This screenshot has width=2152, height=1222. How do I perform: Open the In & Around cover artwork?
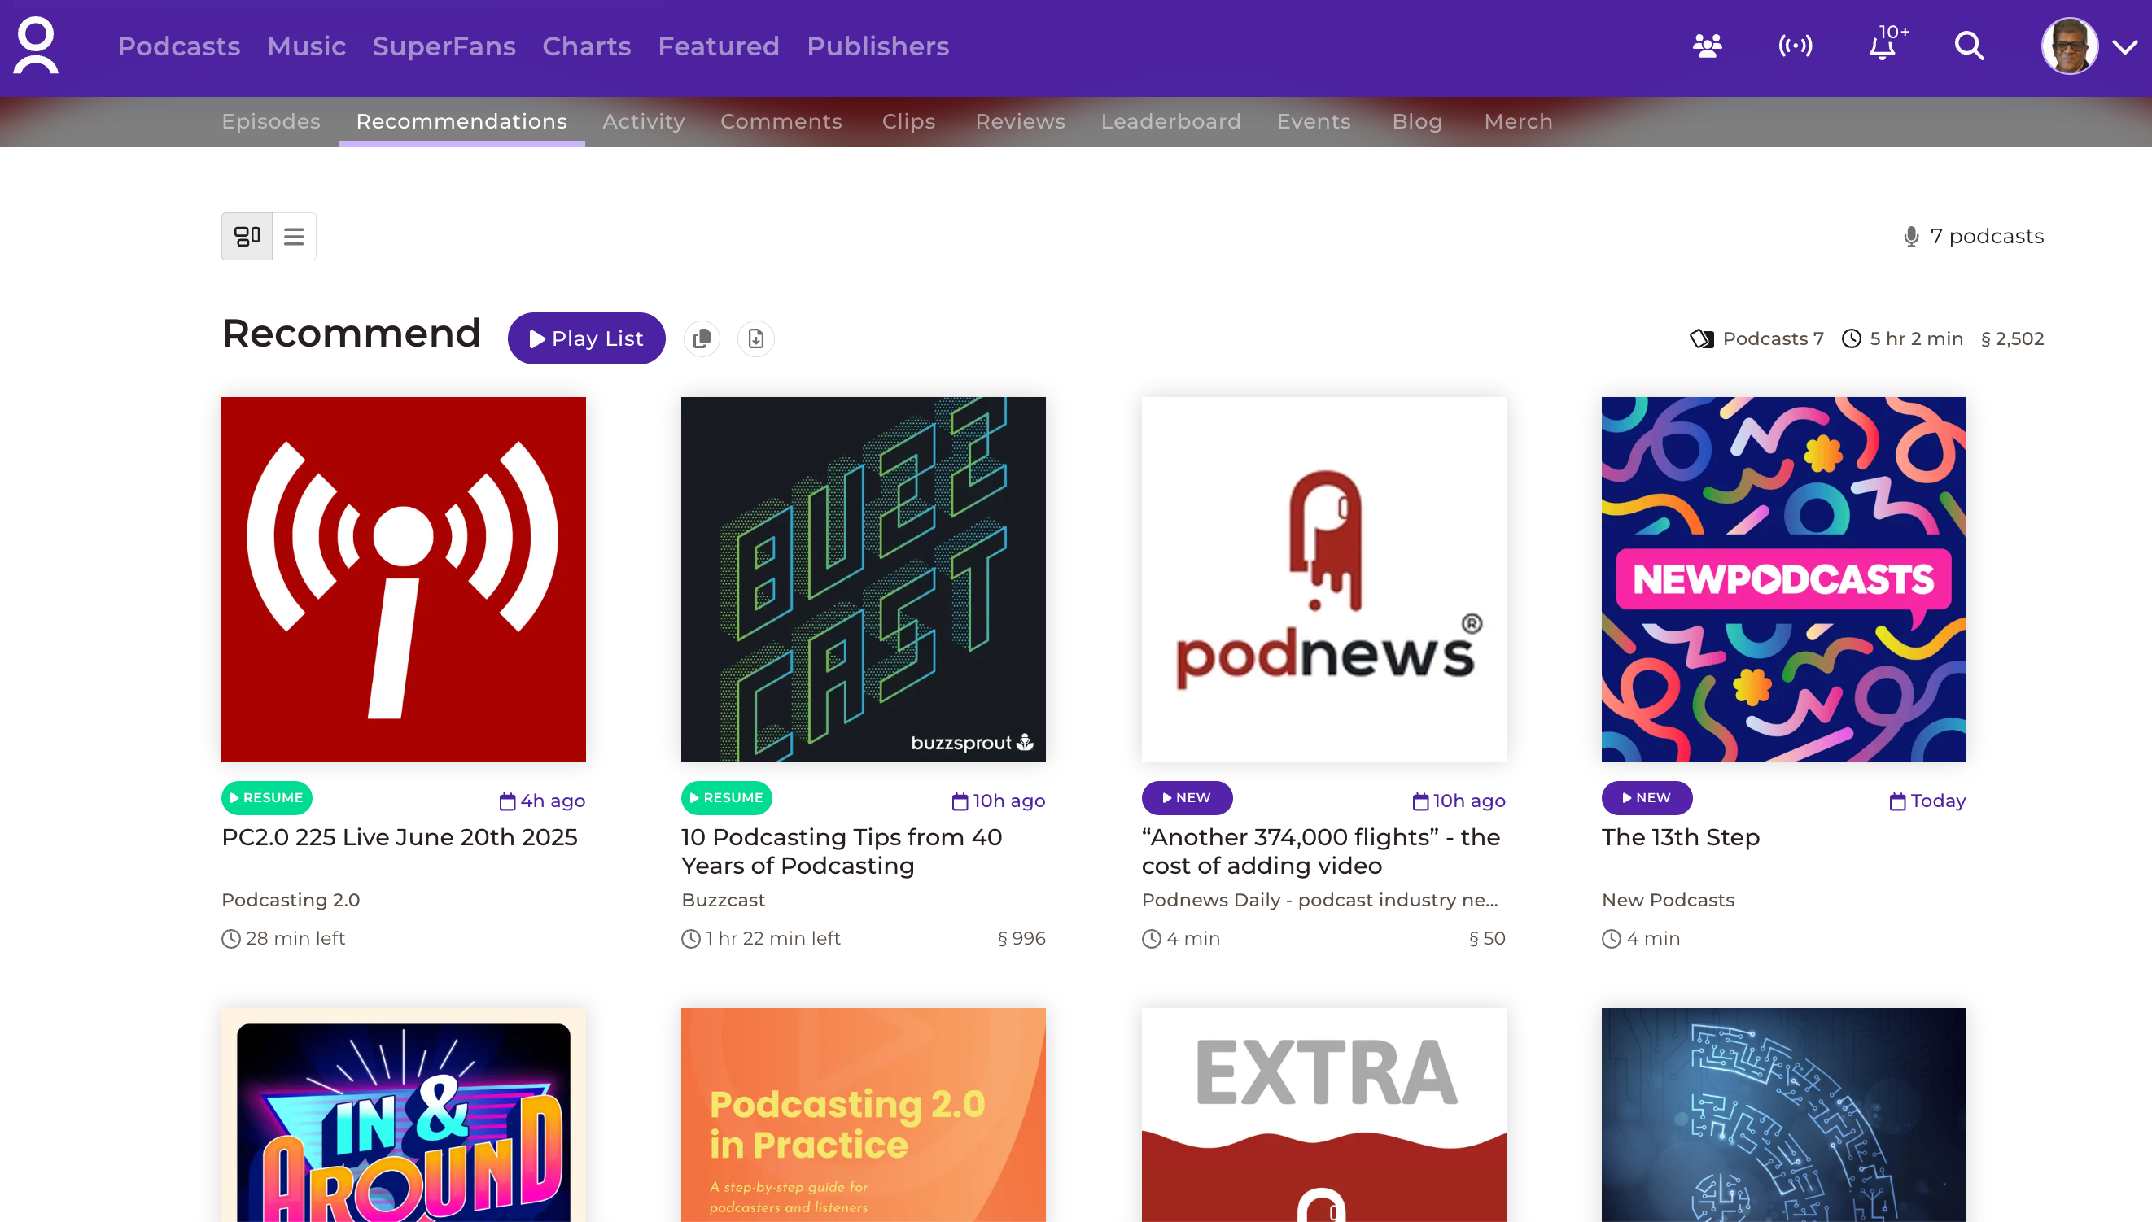click(404, 1115)
